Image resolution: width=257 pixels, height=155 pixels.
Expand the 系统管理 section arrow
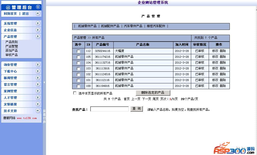coord(38,23)
